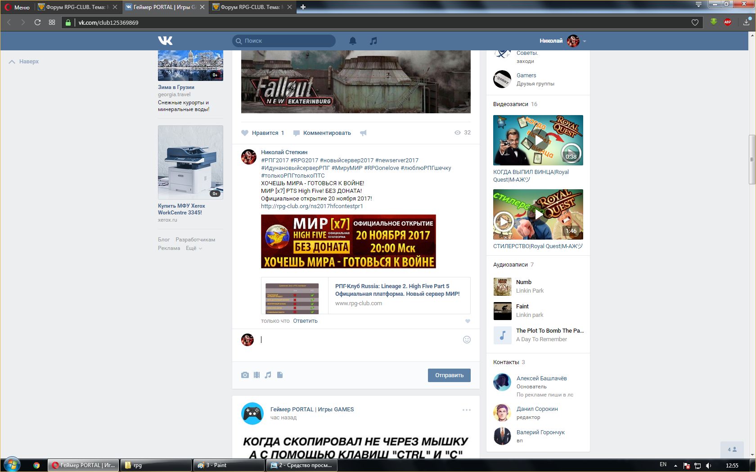Select the Геймер PORTAL Opera taskbar item

(x=84, y=465)
